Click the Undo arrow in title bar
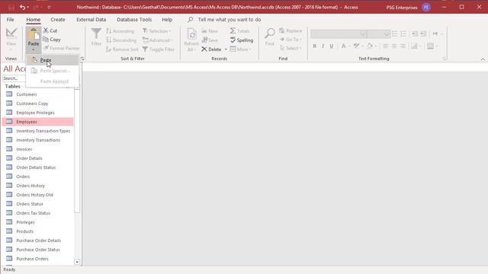Image resolution: width=488 pixels, height=274 pixels. coord(22,7)
